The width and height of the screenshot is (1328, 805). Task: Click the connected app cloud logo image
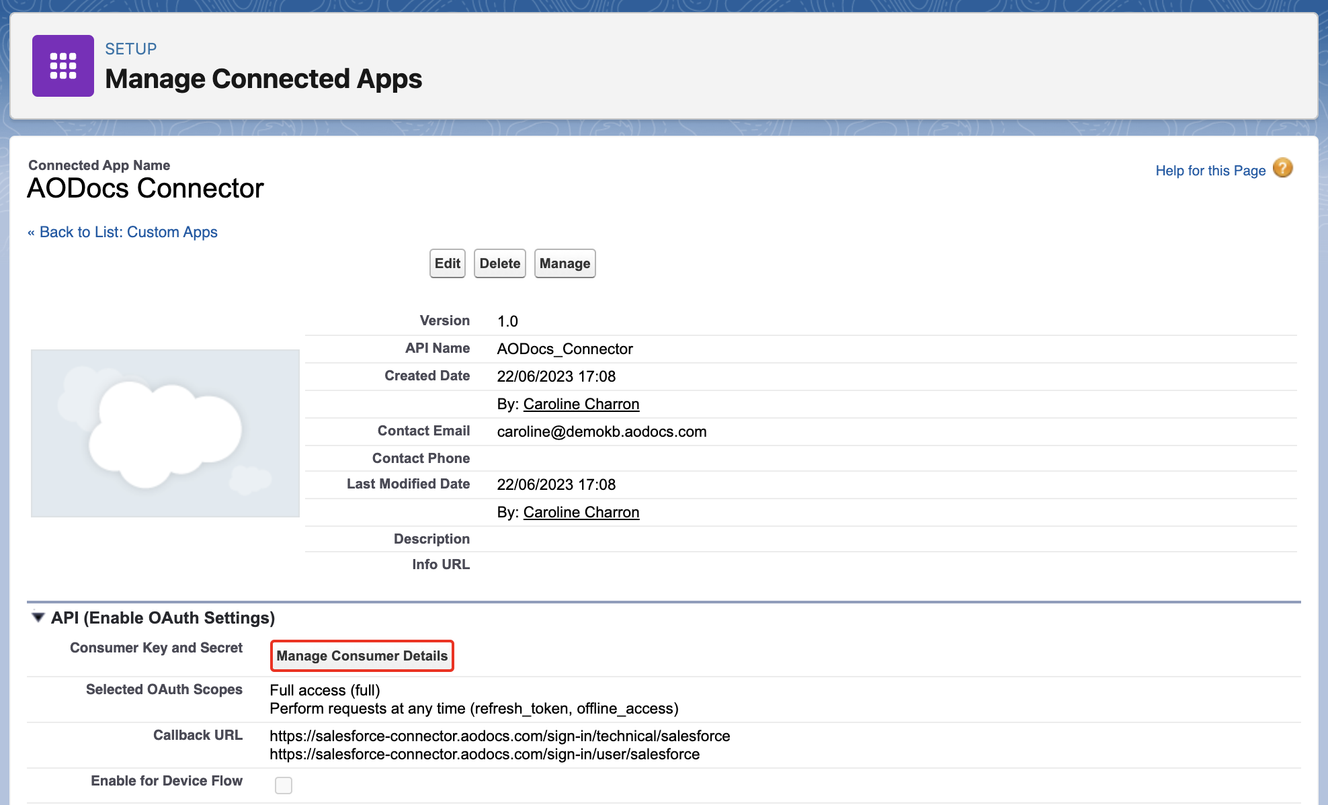tap(165, 433)
